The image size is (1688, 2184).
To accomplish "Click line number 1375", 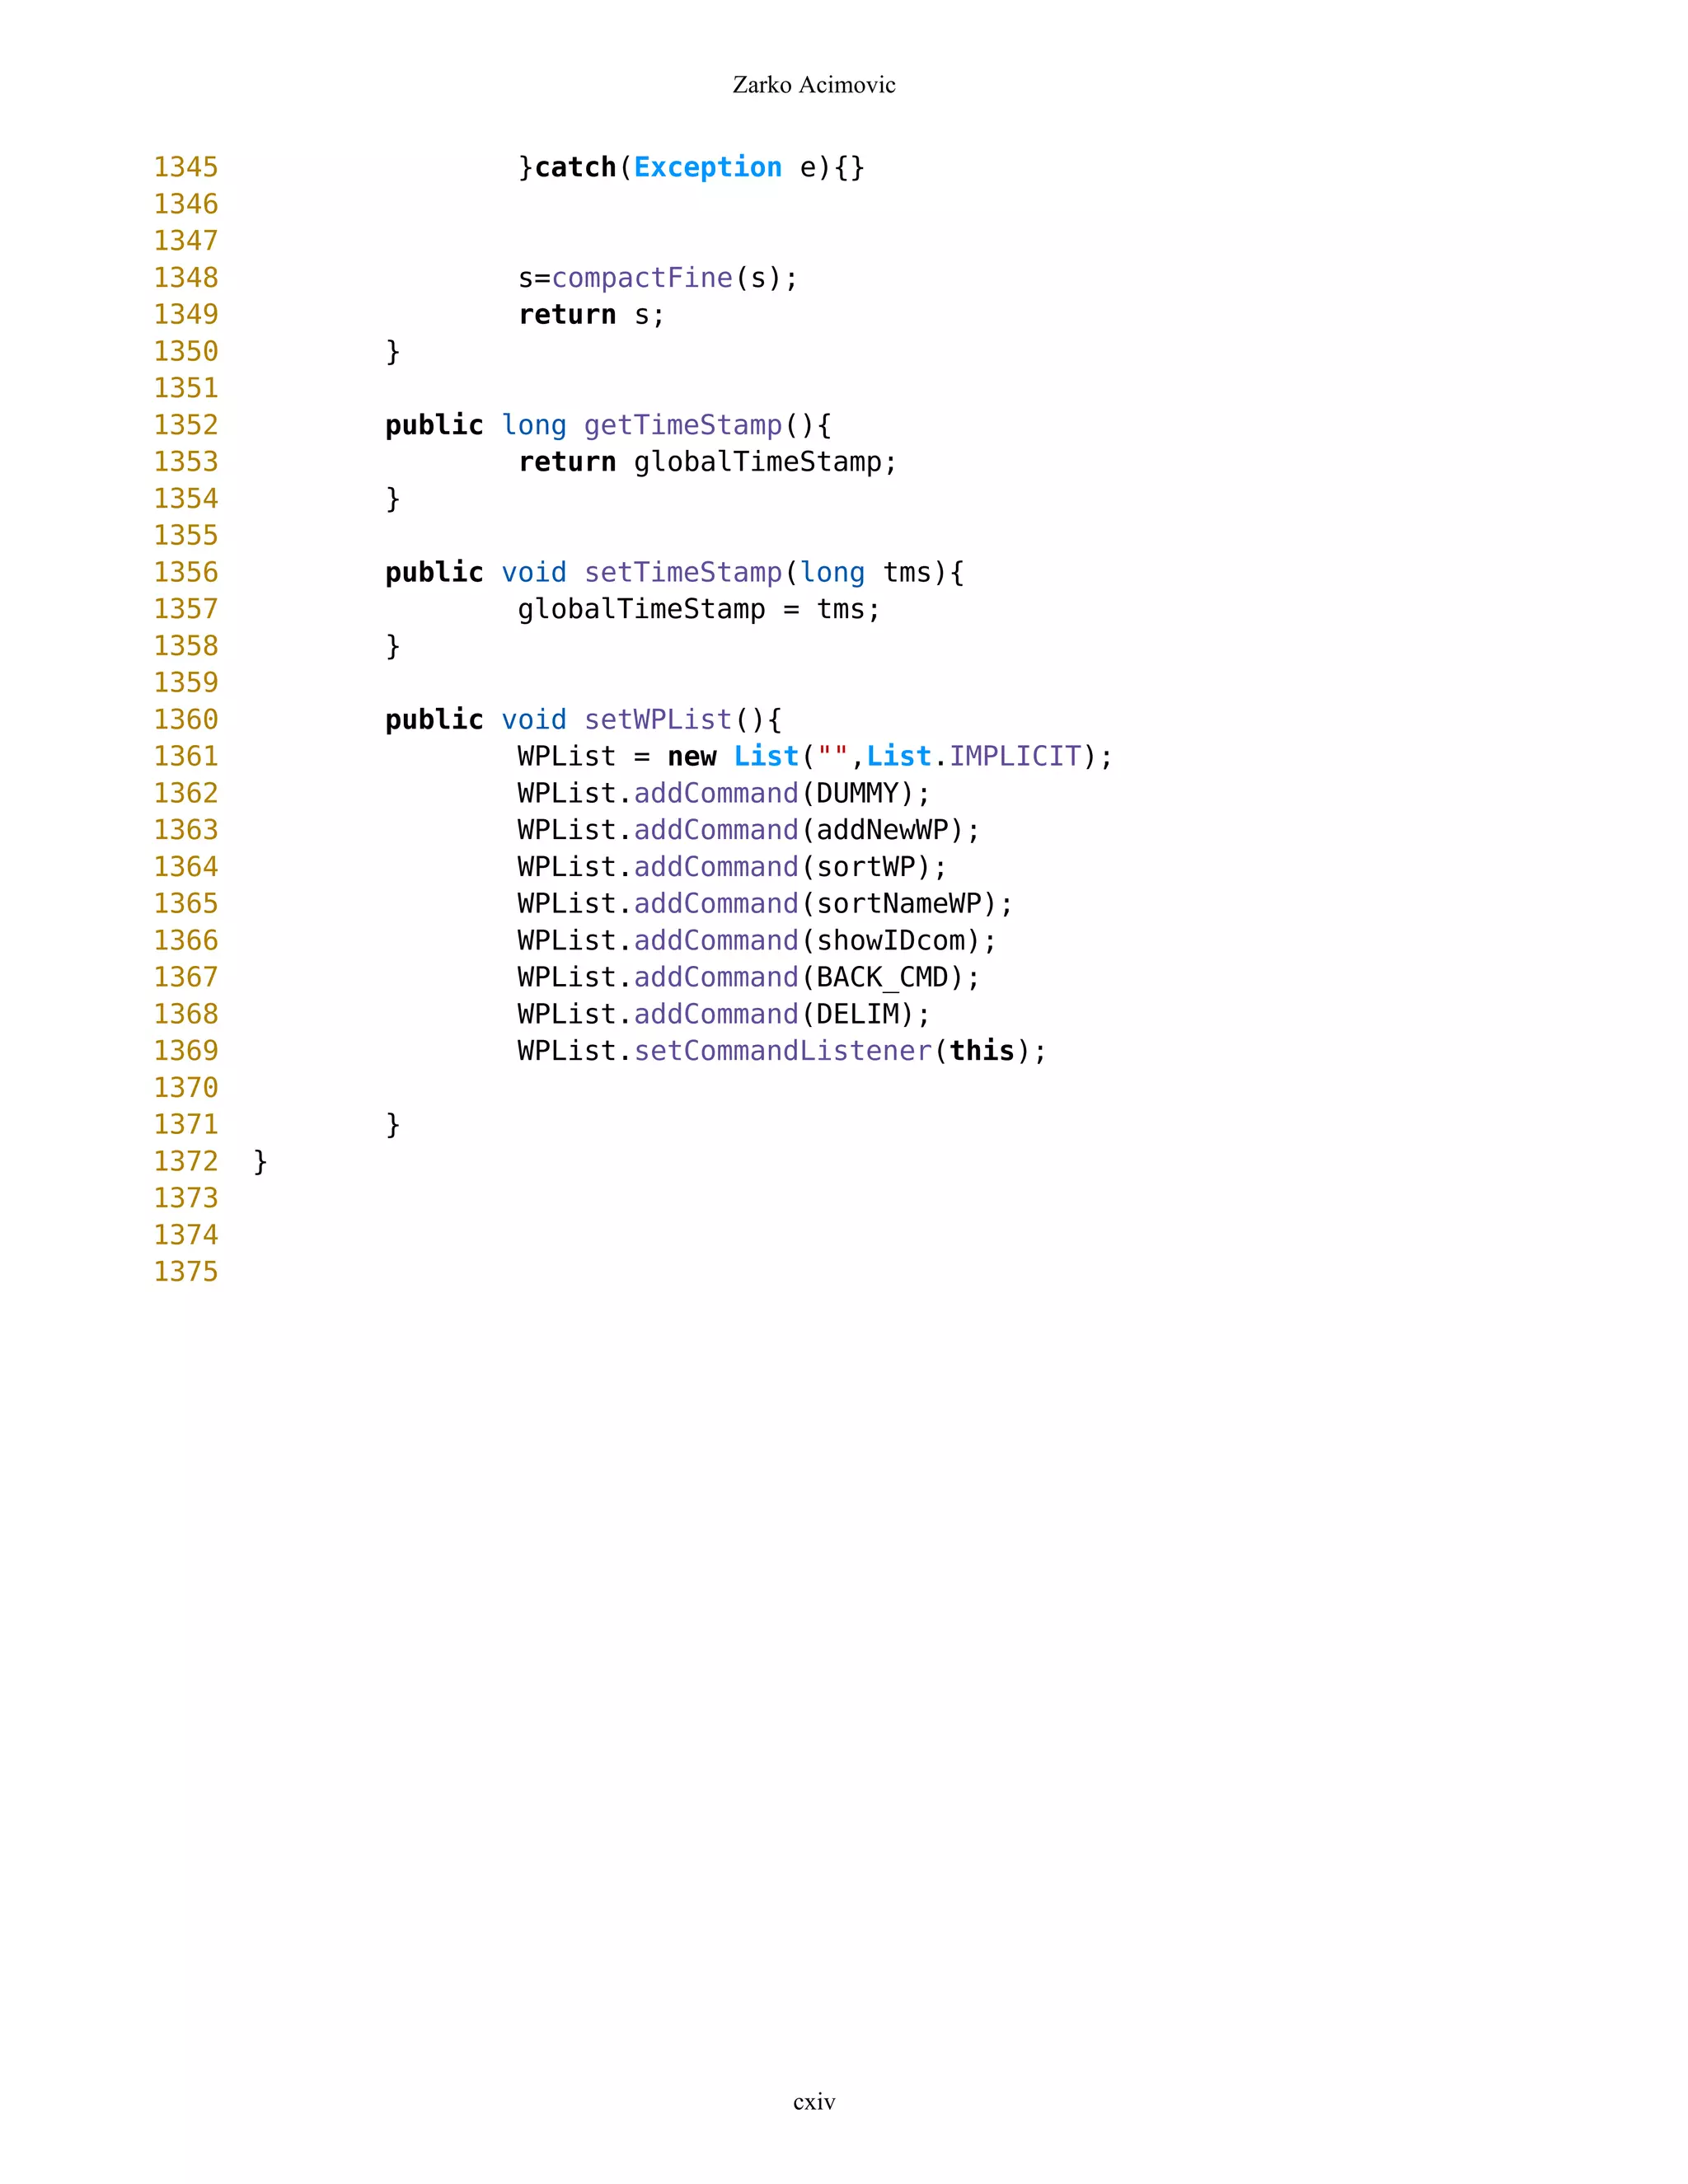I will [x=186, y=1272].
